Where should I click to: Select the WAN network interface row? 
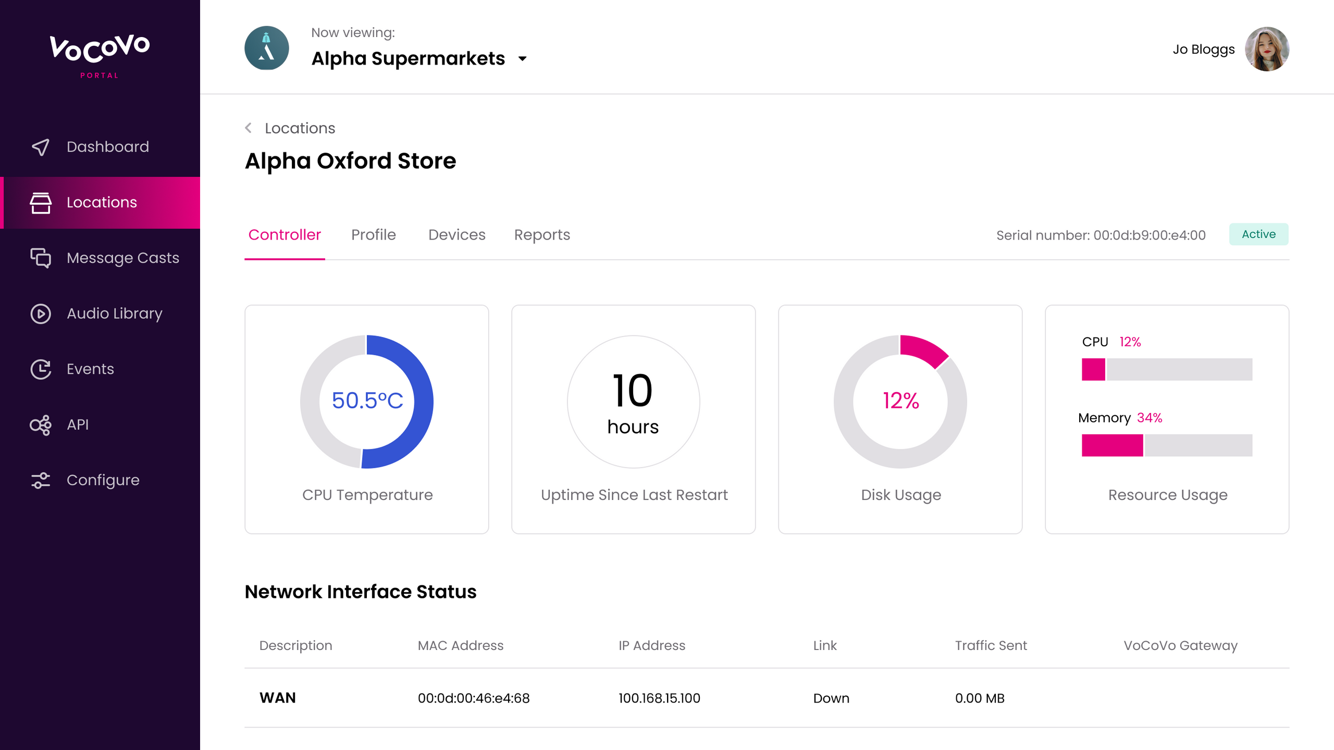click(x=766, y=698)
